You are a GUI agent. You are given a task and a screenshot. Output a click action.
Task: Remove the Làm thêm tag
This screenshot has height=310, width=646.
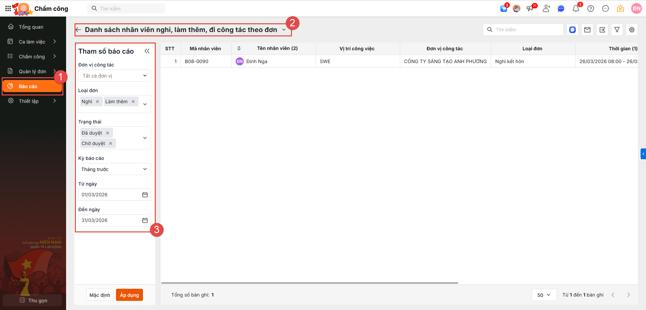coord(133,102)
